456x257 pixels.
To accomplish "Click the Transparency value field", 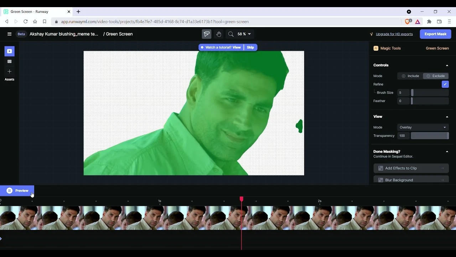I will coord(403,136).
